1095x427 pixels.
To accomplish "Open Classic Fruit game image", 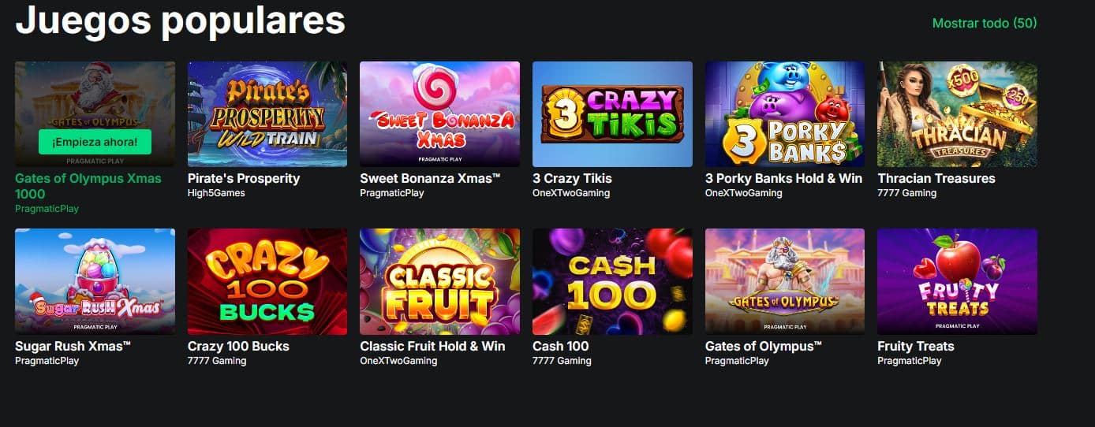I will click(x=439, y=281).
